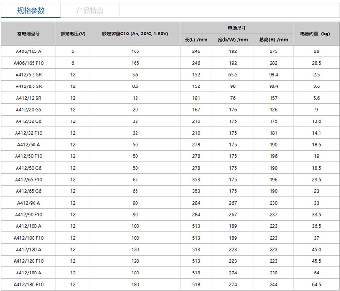The height and width of the screenshot is (291, 340).
Task: Click the A412/50 F10 model name
Action: tap(28, 156)
